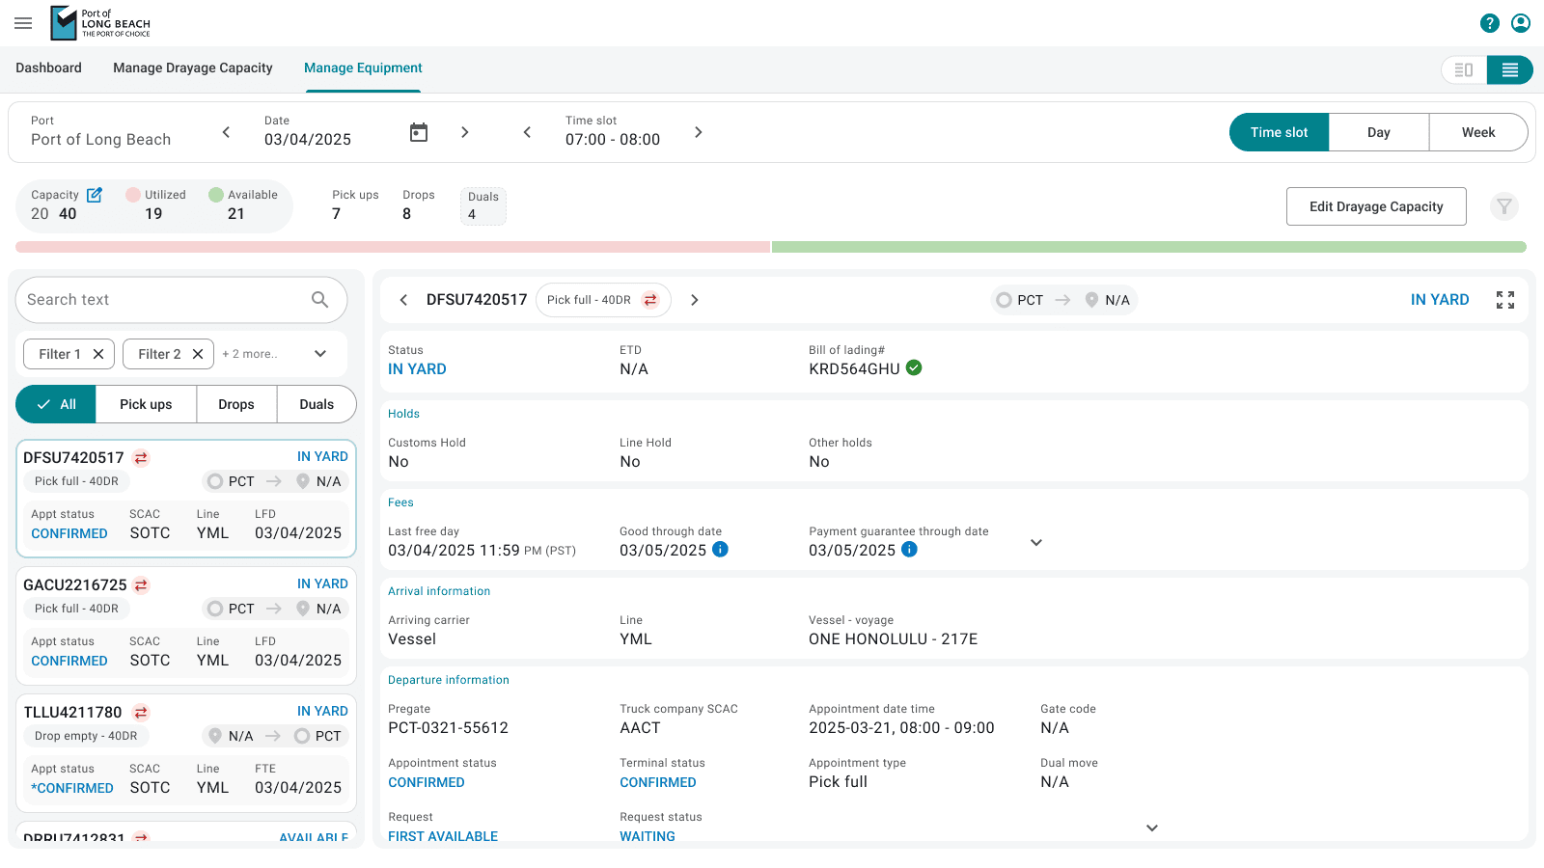Switch to split panel view layout
1544x868 pixels.
coord(1464,69)
